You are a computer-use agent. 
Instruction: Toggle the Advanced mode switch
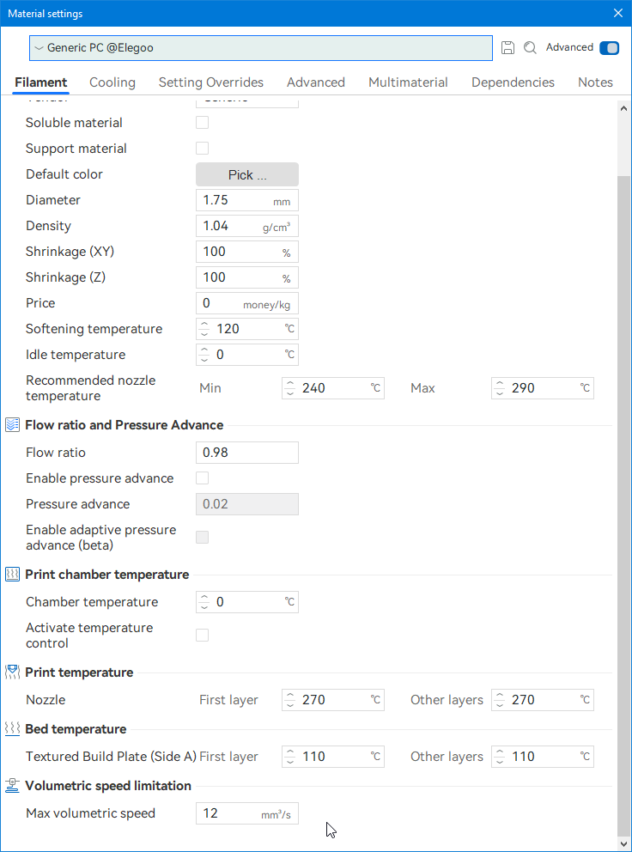click(609, 48)
